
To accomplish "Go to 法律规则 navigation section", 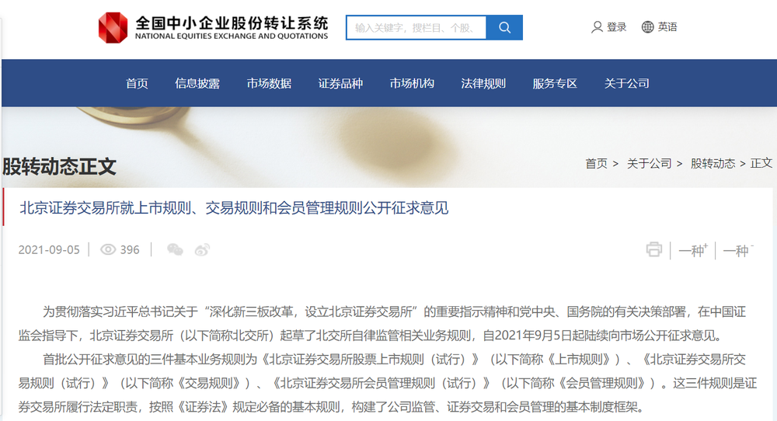I will 483,83.
